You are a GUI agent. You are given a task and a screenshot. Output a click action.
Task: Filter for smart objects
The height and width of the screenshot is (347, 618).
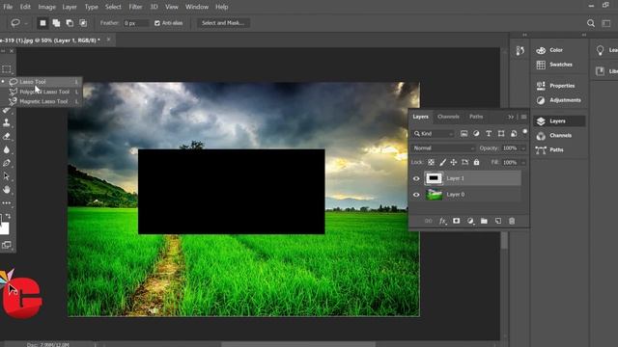pos(514,134)
